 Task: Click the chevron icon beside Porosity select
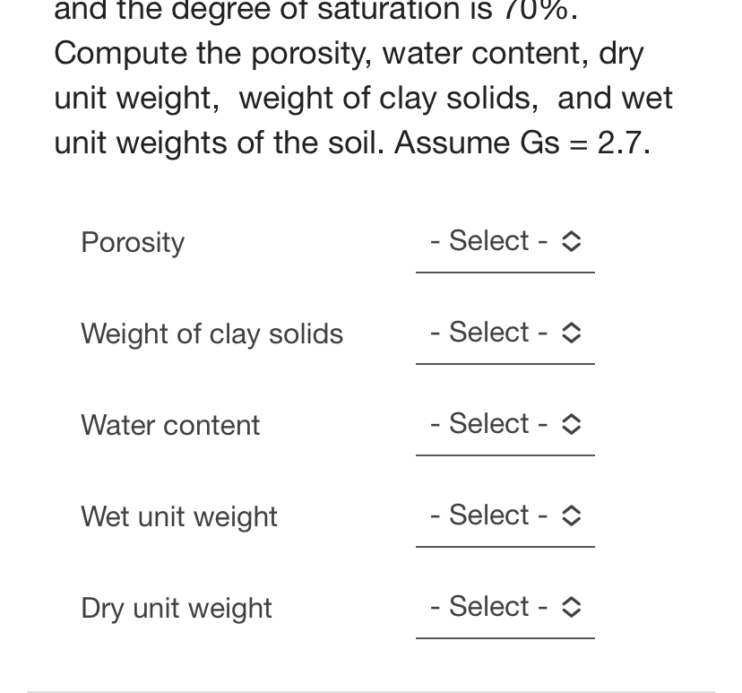pos(571,241)
